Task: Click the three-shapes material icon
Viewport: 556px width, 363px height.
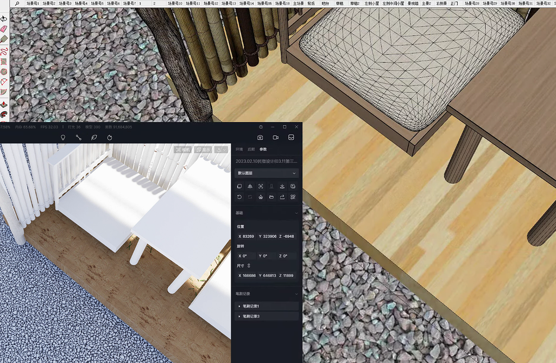Action: (x=261, y=197)
